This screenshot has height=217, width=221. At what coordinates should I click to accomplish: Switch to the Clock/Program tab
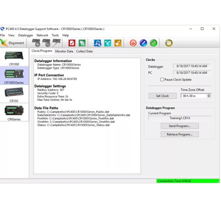pos(42,51)
